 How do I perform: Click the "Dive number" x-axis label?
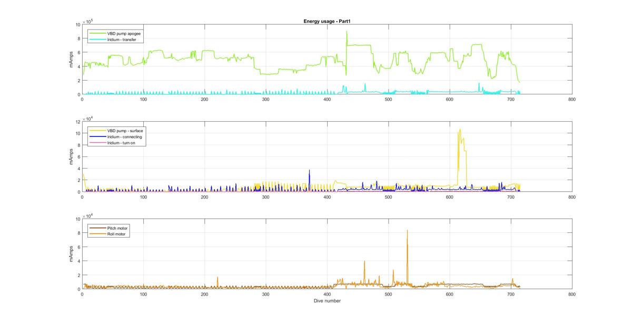(327, 301)
